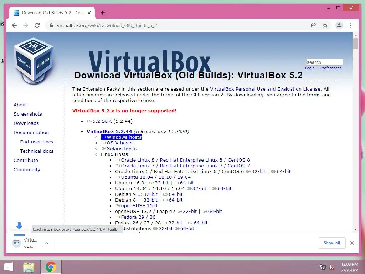
Task: Reload the page with refresh icon
Action: (x=37, y=25)
